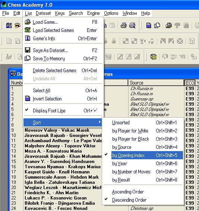Choose Delete Selected Games

click(x=63, y=70)
